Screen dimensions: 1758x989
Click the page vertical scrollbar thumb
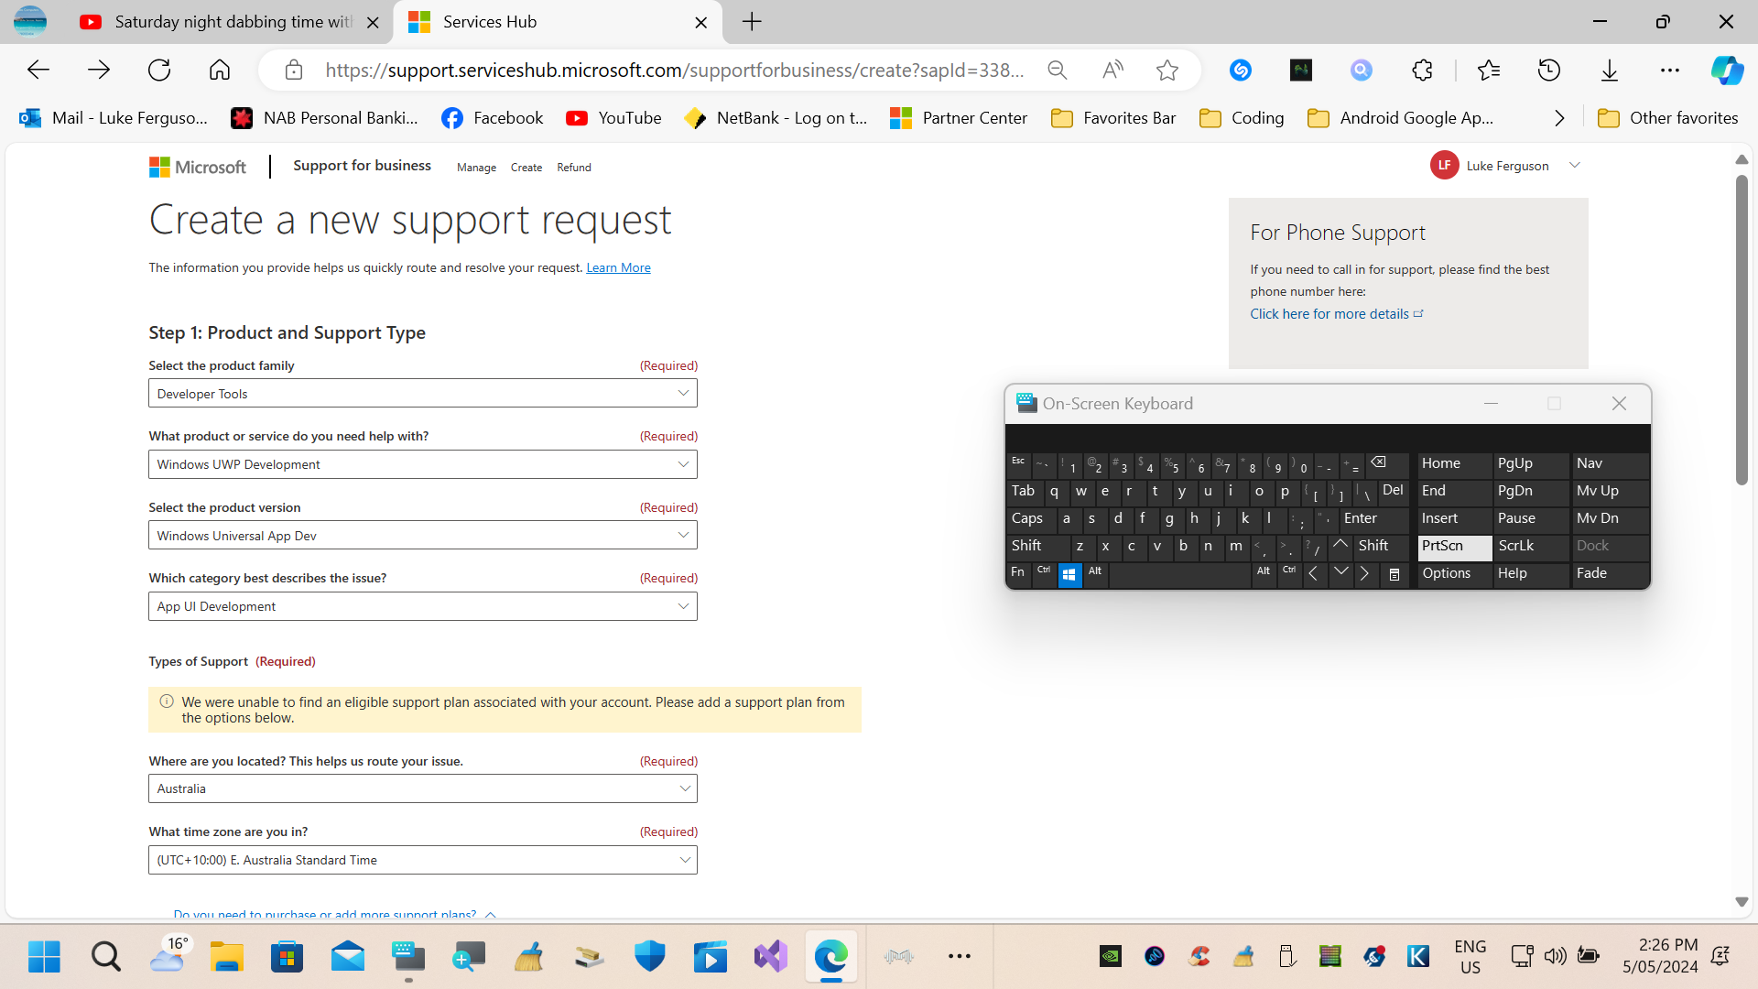pos(1742,330)
